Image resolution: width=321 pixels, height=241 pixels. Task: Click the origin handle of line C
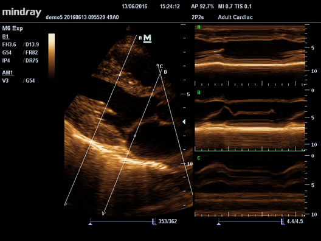[157, 65]
